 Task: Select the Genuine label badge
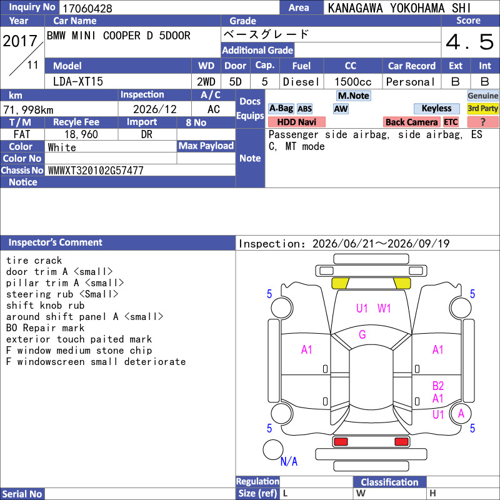pyautogui.click(x=482, y=96)
